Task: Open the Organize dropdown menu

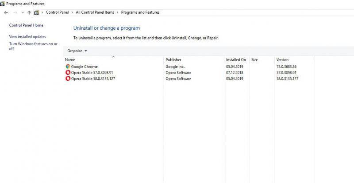Action: pos(77,51)
